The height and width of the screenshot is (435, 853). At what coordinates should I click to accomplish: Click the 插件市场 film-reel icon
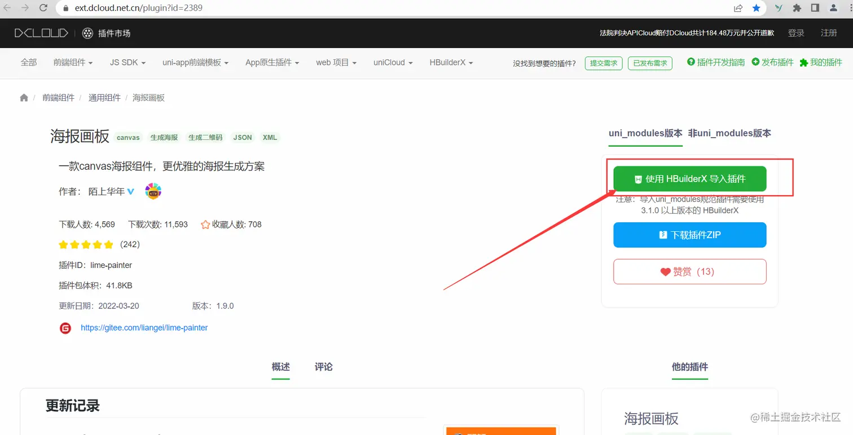tap(87, 33)
